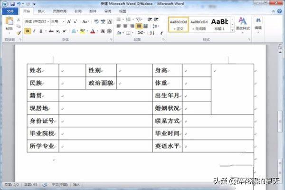285x190 pixels.
Task: Apply text effects to selection
Action: (x=74, y=31)
